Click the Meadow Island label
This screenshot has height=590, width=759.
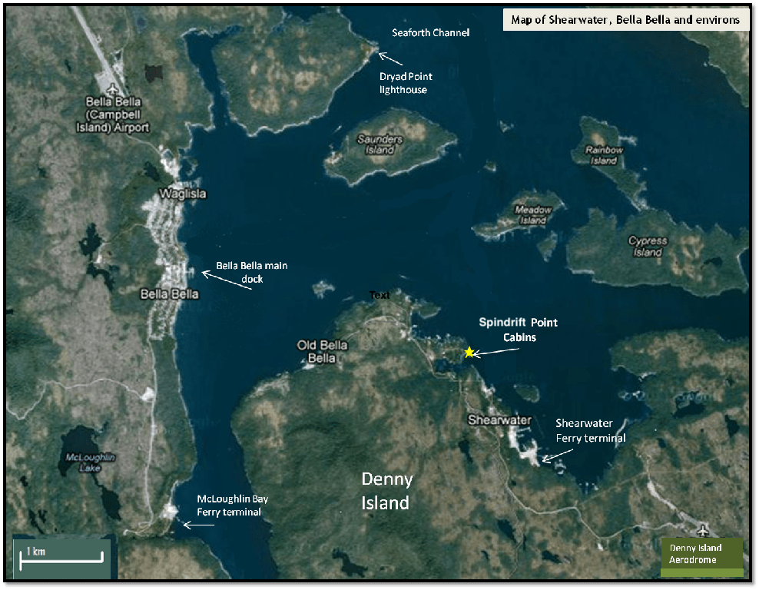click(533, 215)
